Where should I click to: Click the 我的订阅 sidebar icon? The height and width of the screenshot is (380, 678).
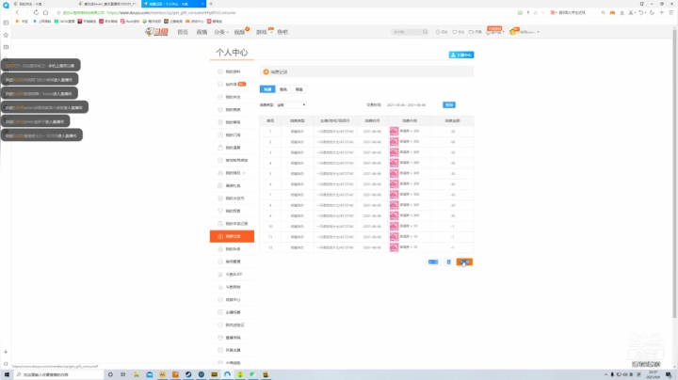click(220, 135)
